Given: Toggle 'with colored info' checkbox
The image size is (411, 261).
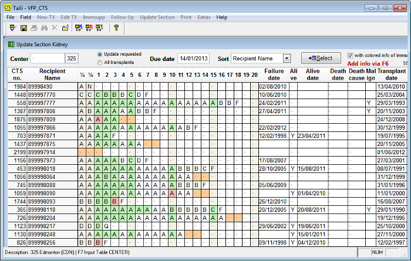Looking at the screenshot, I should click(350, 55).
